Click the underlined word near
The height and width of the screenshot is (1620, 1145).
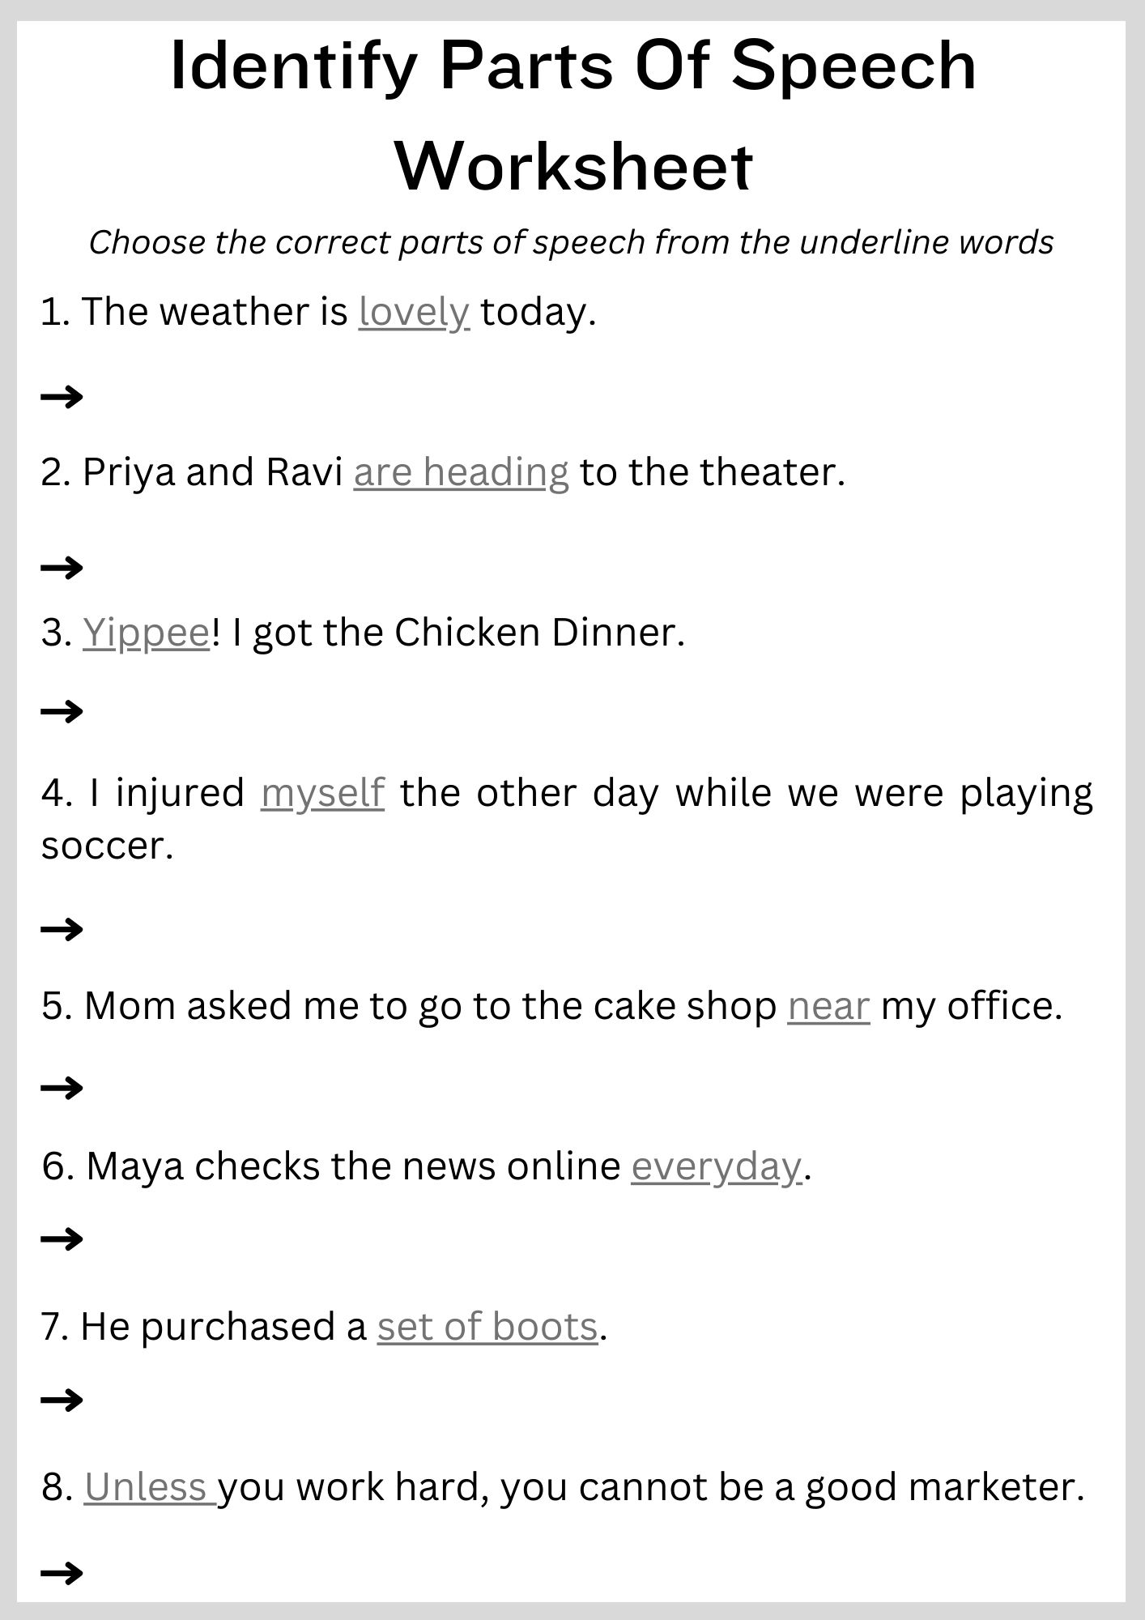828,1007
